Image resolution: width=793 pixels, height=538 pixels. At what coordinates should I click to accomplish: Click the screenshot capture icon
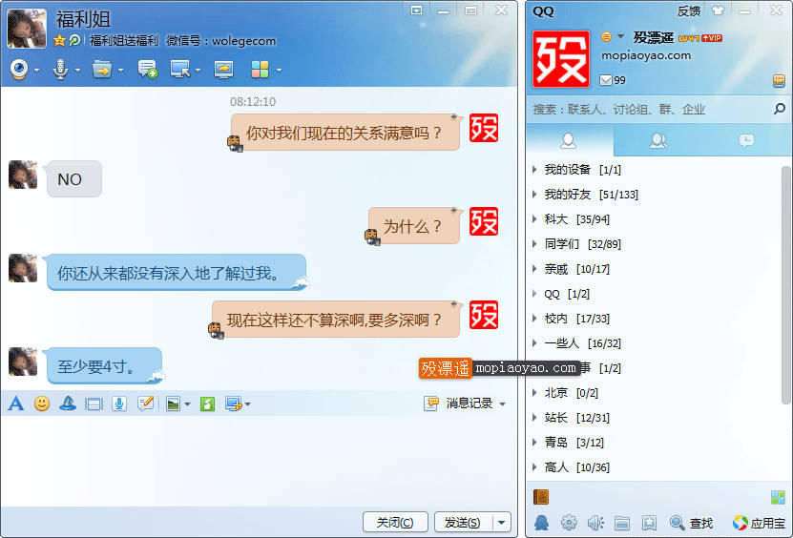coord(234,403)
